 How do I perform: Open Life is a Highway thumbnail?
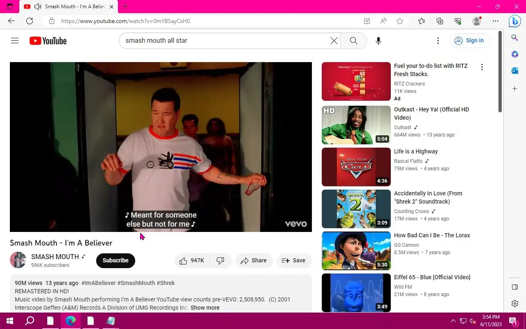(356, 167)
